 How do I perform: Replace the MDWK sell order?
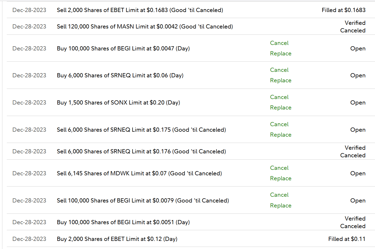(281, 178)
